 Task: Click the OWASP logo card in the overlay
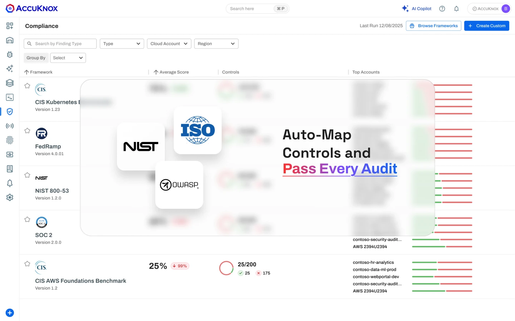(179, 185)
